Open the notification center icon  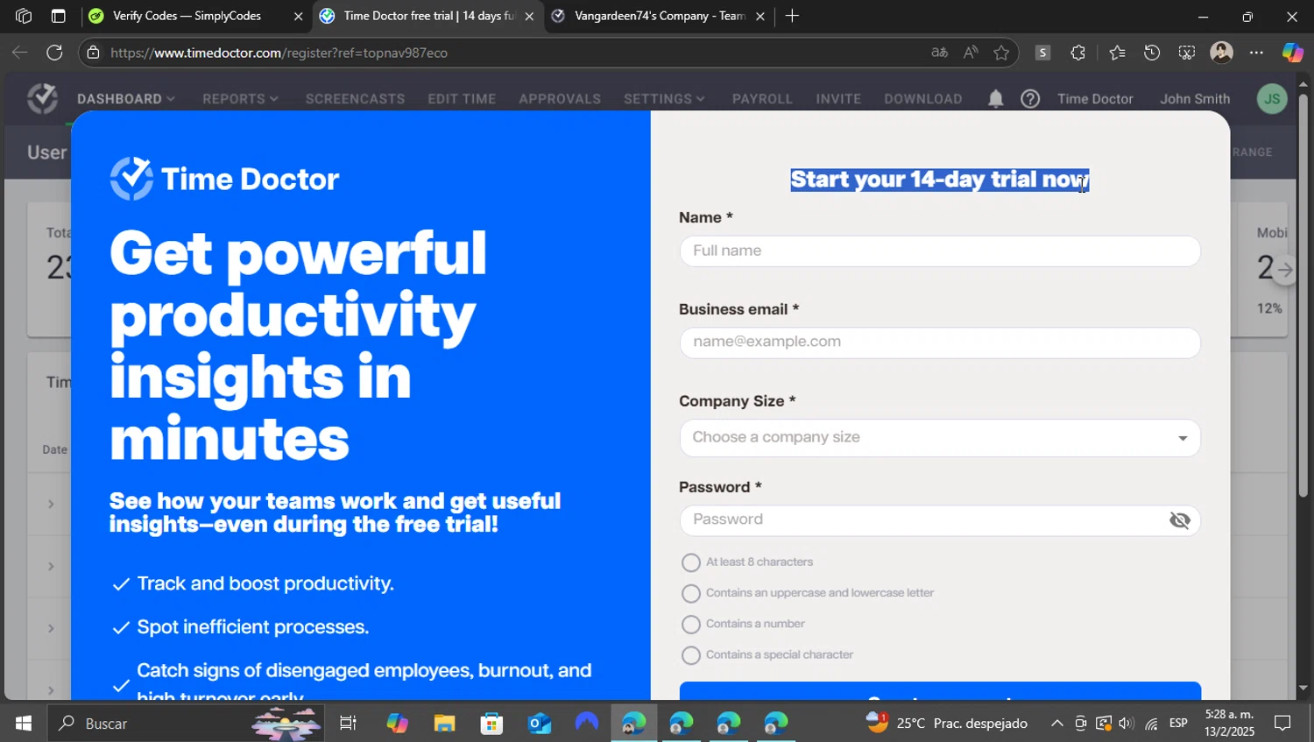pos(1282,724)
